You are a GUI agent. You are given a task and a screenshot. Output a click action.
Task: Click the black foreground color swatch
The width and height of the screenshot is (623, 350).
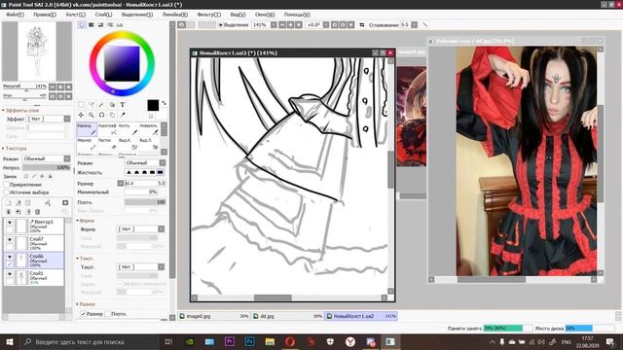(x=153, y=105)
